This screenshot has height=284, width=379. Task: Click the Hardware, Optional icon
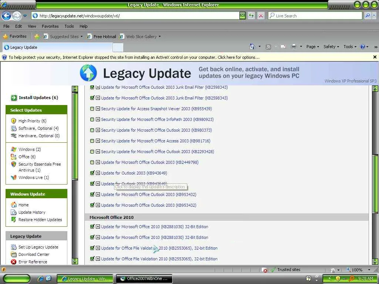pos(14,135)
